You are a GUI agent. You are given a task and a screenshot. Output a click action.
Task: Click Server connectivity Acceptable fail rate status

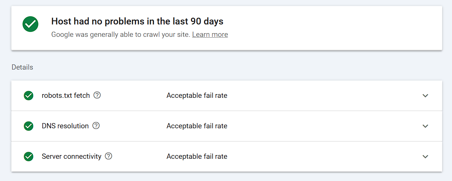(x=197, y=157)
